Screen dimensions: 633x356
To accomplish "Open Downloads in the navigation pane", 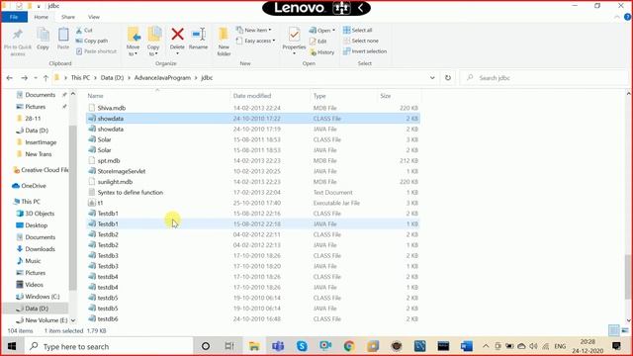I will pyautogui.click(x=36, y=249).
